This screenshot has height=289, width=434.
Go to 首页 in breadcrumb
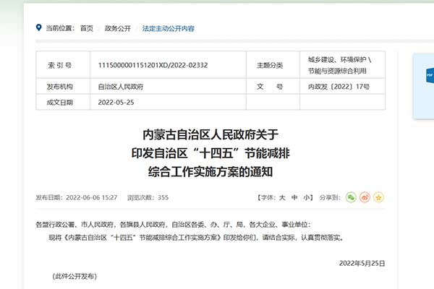[x=87, y=29]
